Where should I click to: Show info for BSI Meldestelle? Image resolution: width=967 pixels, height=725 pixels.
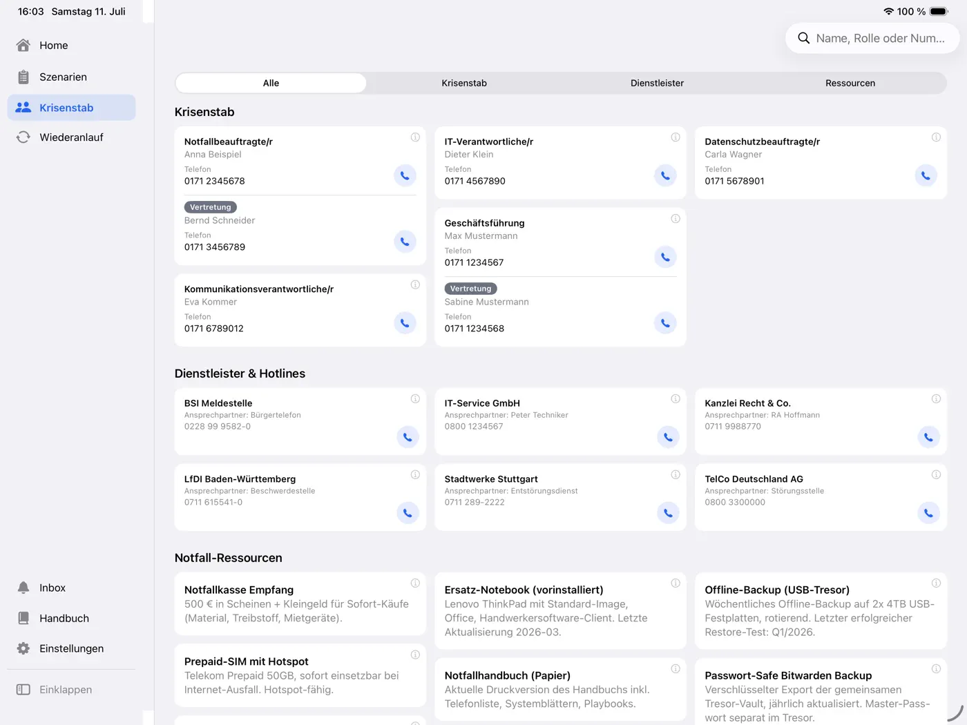tap(415, 398)
